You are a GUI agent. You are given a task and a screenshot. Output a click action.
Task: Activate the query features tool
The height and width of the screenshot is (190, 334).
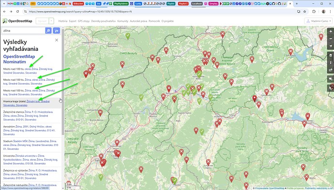coord(331,88)
